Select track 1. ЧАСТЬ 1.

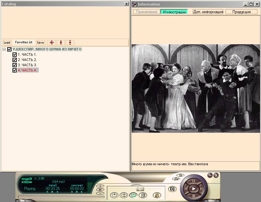27,54
